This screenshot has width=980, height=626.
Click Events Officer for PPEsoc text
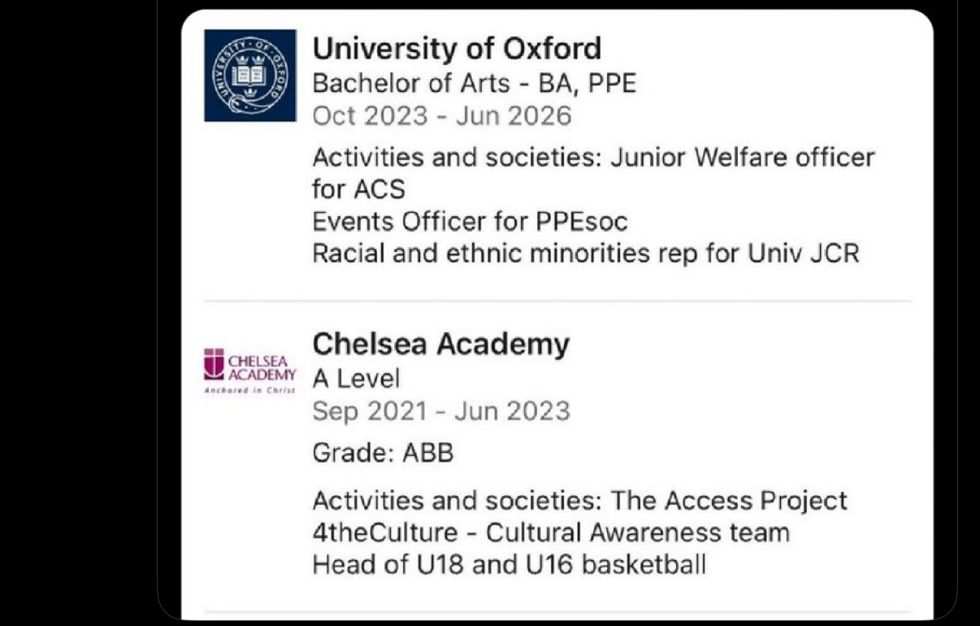pyautogui.click(x=470, y=221)
